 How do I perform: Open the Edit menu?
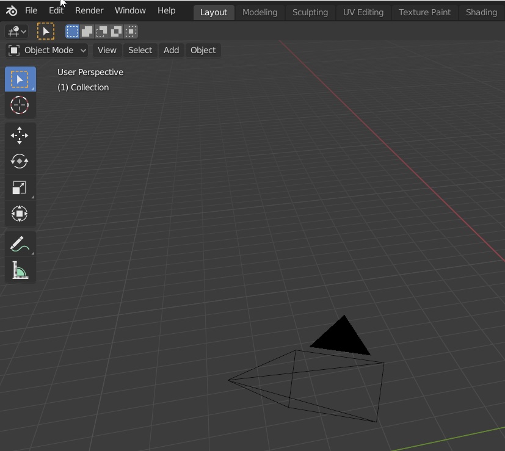click(x=56, y=10)
